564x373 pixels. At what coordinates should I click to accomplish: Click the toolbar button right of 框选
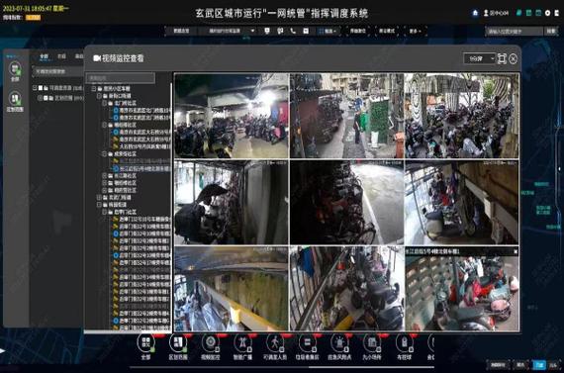(x=357, y=31)
